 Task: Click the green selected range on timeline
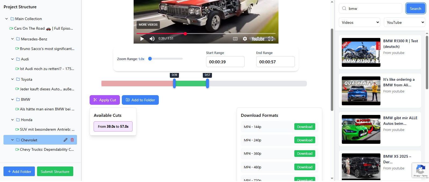[x=191, y=84]
